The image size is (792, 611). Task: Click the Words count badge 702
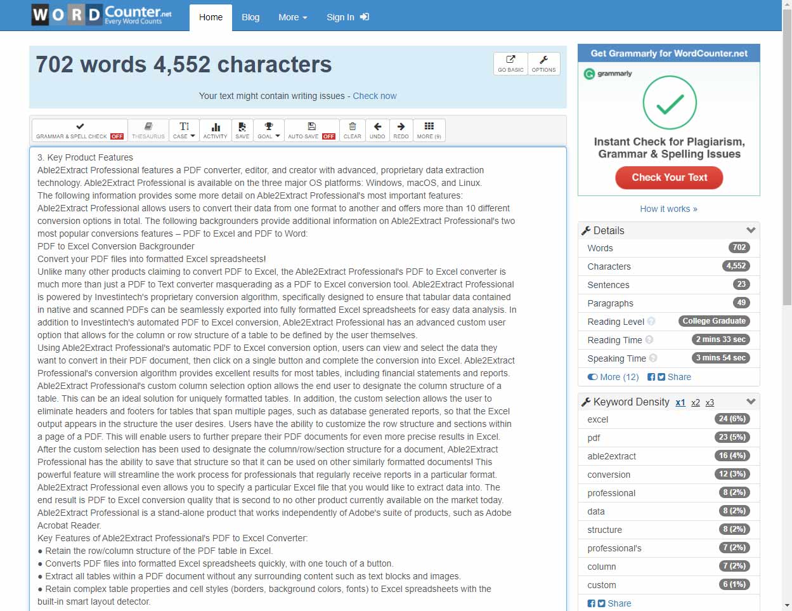tap(739, 247)
